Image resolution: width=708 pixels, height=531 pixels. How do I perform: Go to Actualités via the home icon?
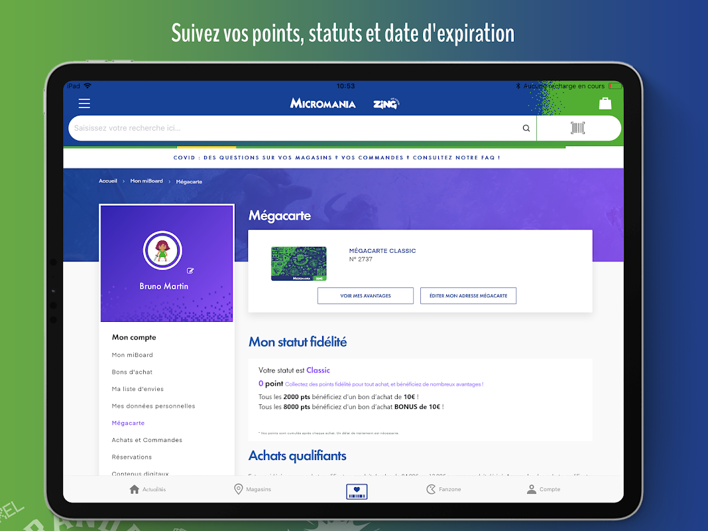(x=147, y=489)
